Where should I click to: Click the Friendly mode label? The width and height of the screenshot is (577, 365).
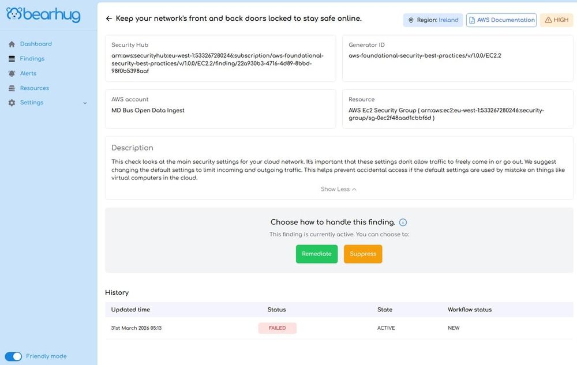(46, 356)
